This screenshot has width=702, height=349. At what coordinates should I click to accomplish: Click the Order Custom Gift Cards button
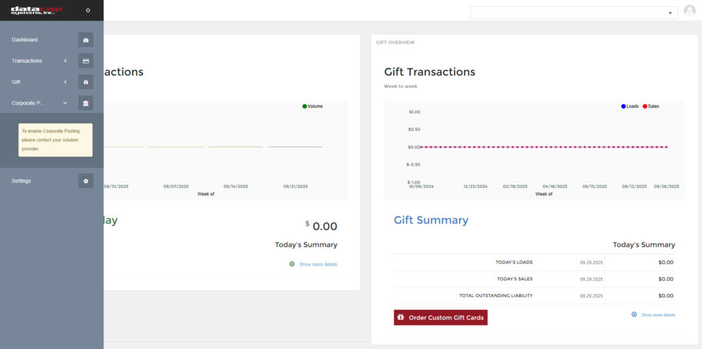440,317
